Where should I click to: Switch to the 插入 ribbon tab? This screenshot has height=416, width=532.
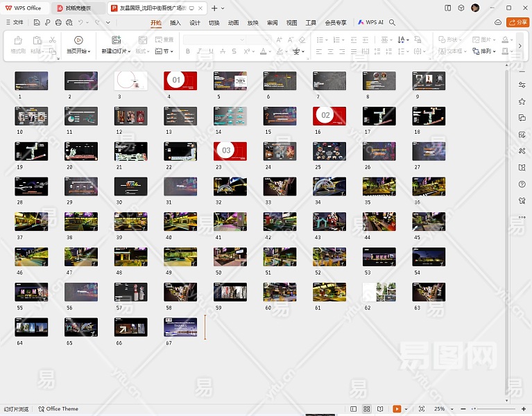click(175, 22)
